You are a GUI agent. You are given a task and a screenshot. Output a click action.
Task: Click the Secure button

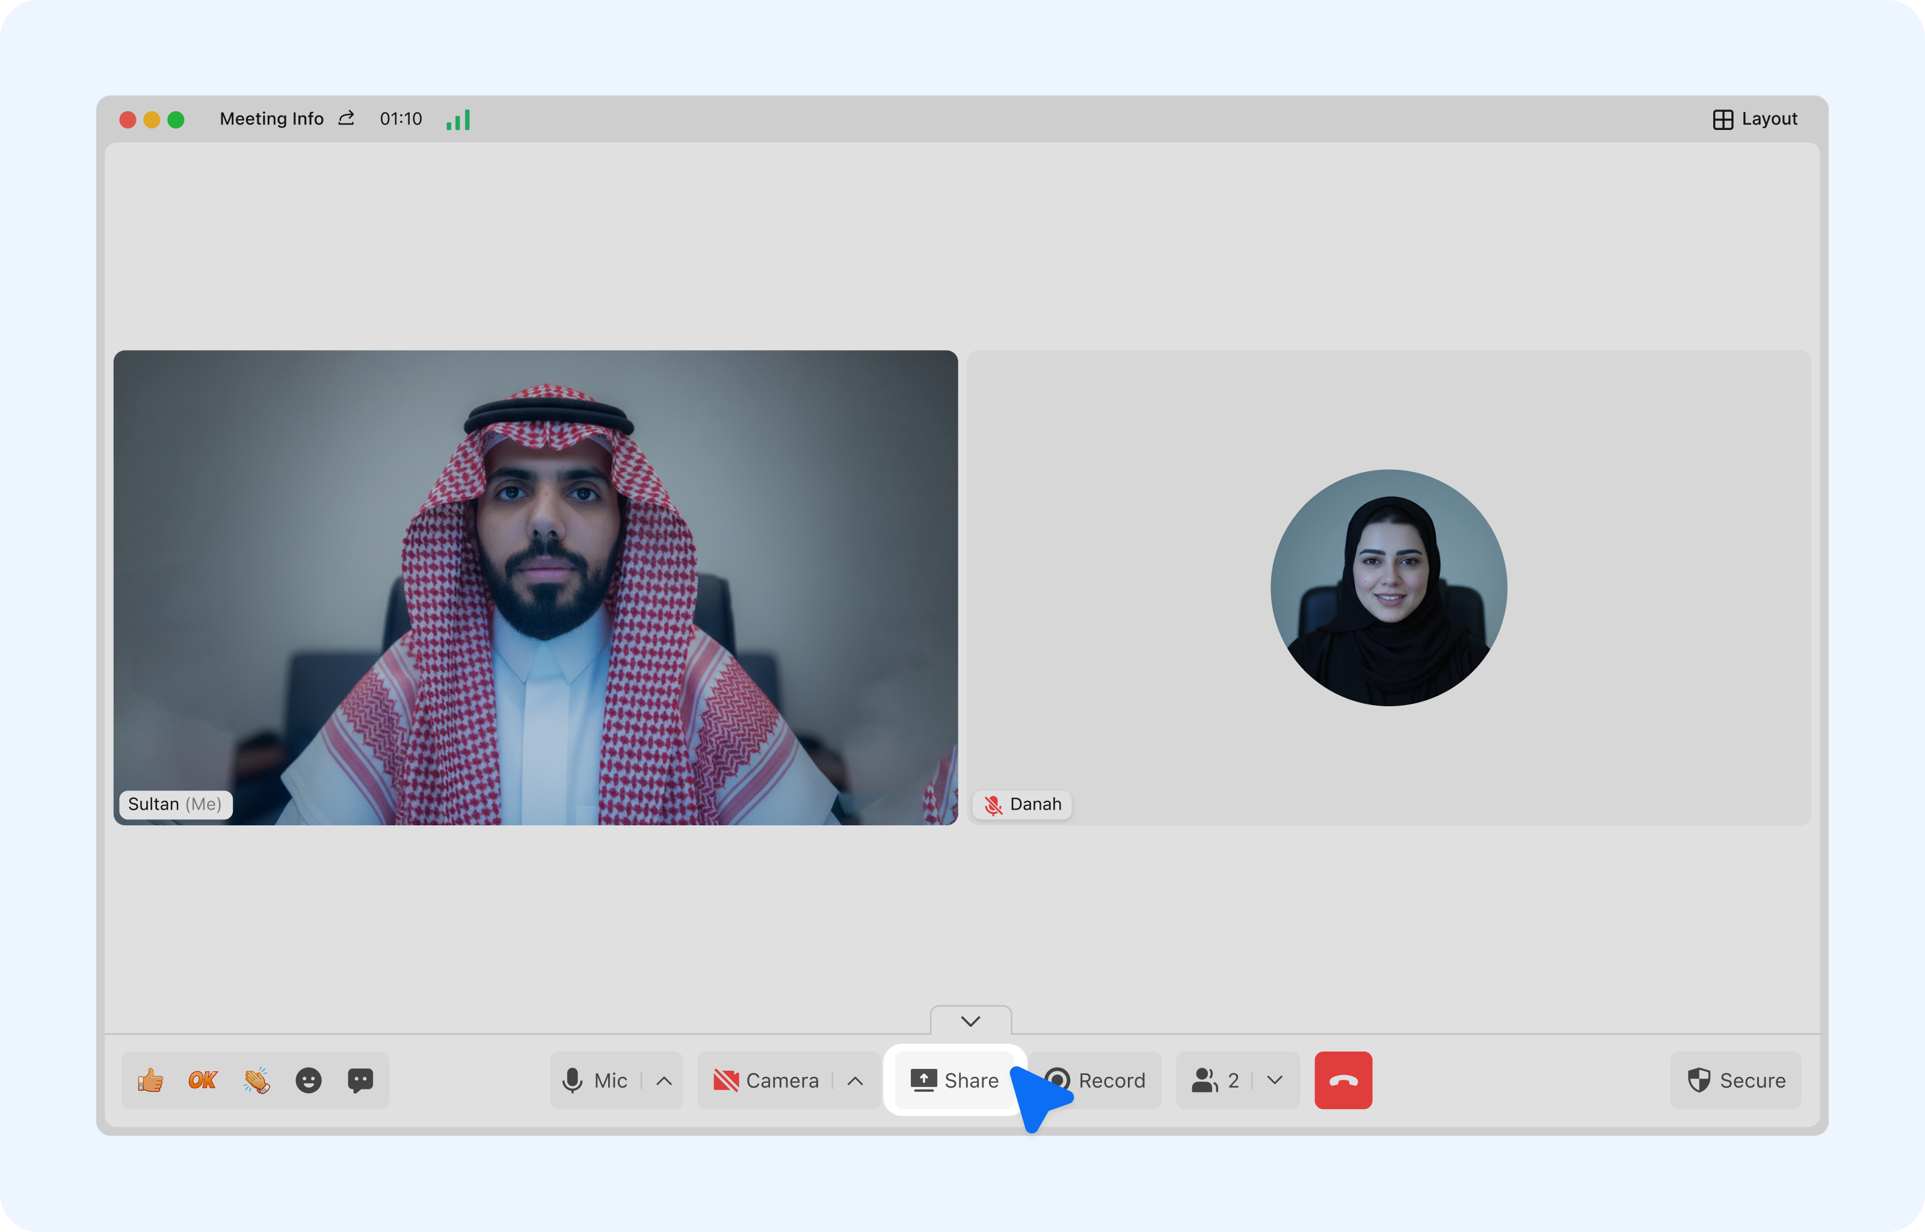[1736, 1080]
